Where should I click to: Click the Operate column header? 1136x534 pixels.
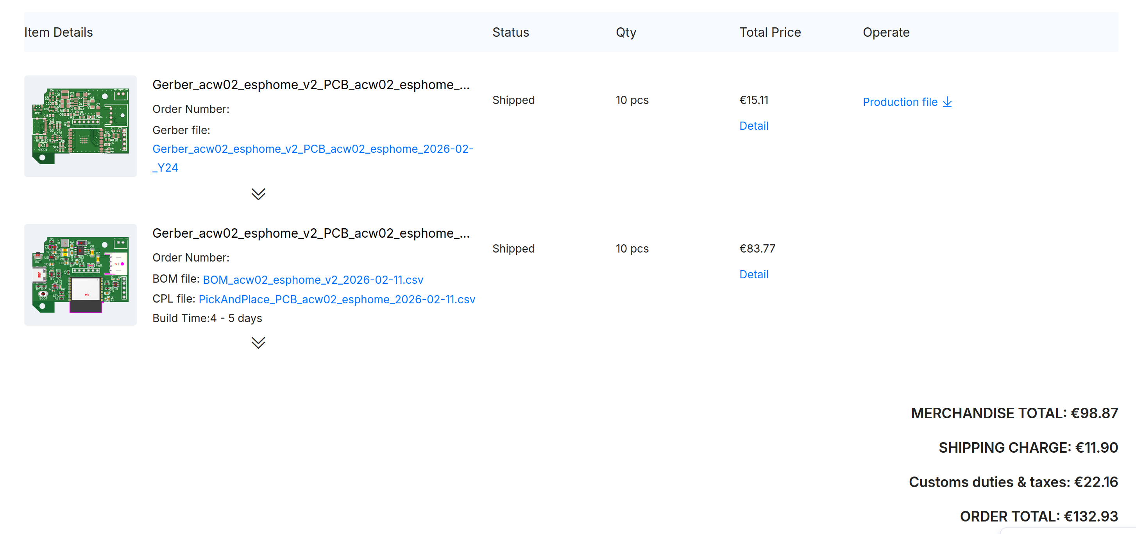pos(886,32)
